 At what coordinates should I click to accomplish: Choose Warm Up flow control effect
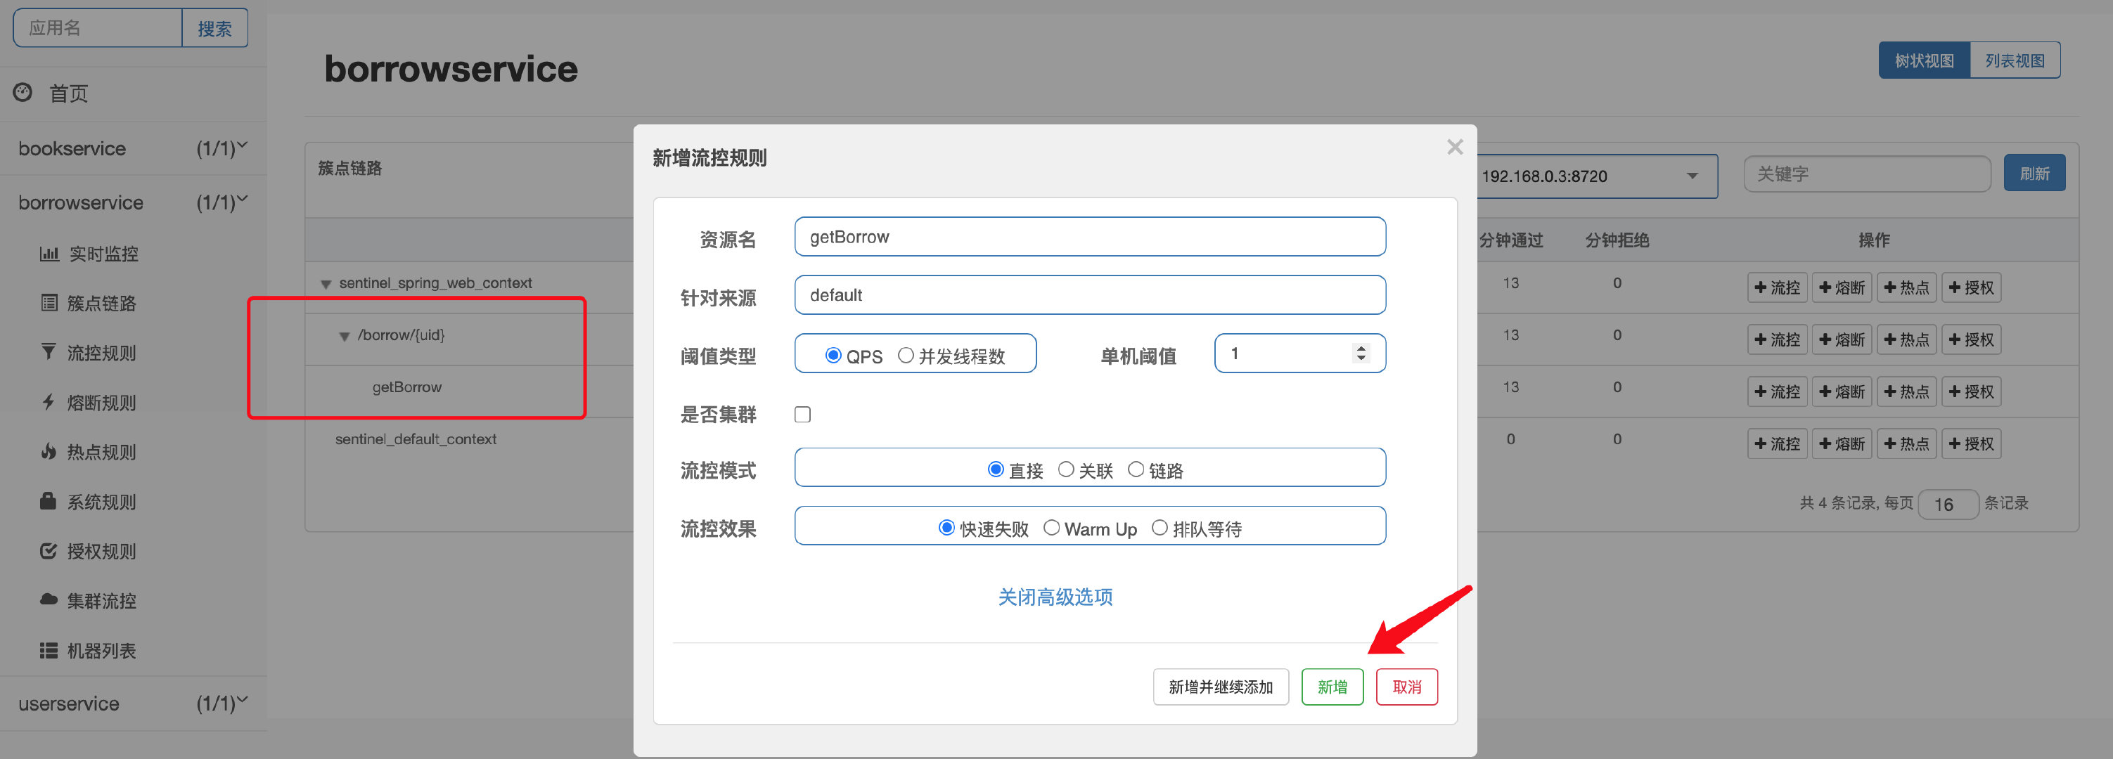click(1052, 528)
